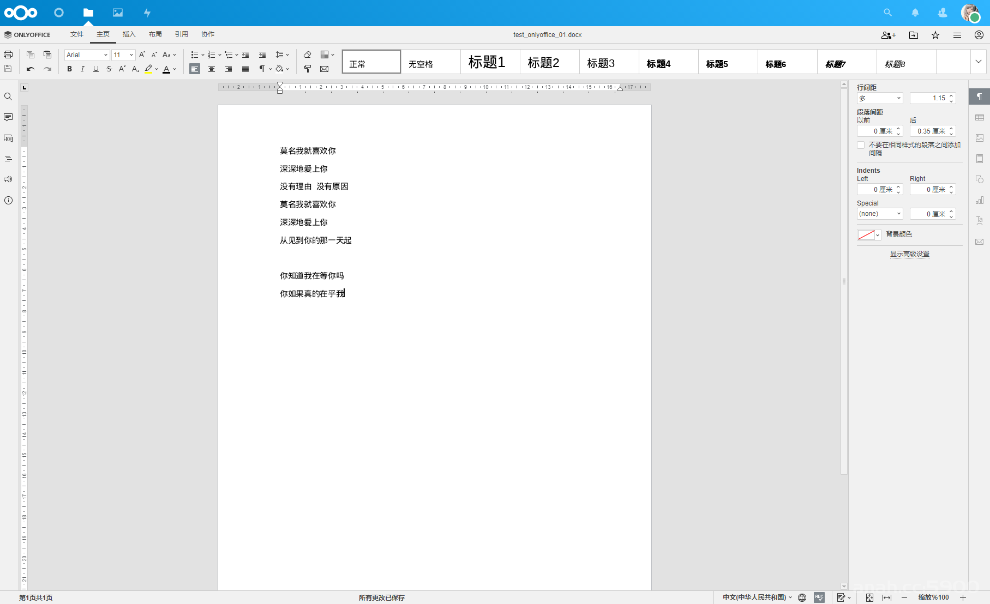
Task: Switch to the 主页 Home tab
Action: tap(103, 34)
